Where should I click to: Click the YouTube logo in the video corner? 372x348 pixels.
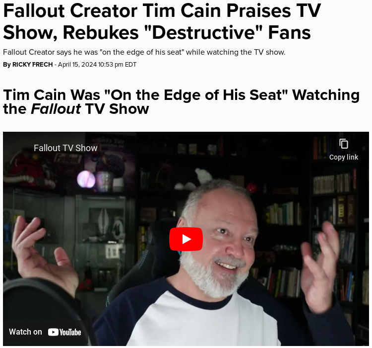[64, 332]
